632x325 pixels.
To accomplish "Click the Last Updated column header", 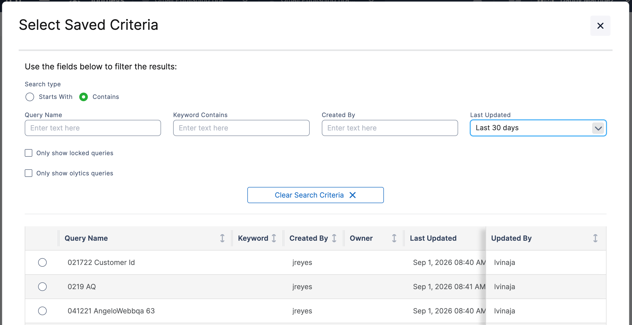I will coord(433,238).
